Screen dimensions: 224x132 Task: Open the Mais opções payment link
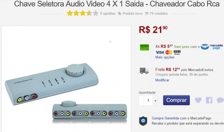point(165,57)
